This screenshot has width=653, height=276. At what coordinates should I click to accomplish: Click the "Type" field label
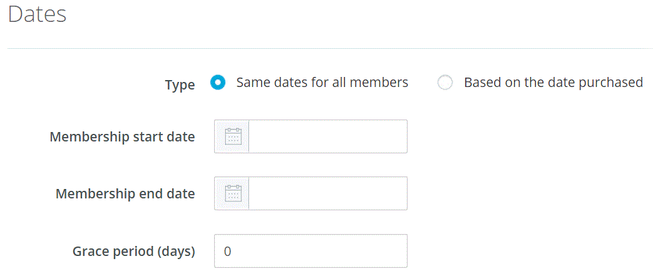click(180, 84)
